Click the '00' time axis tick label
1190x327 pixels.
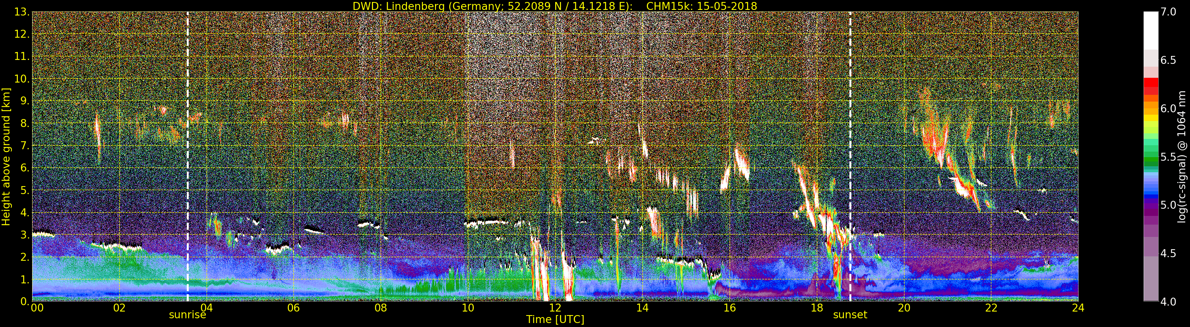(37, 308)
